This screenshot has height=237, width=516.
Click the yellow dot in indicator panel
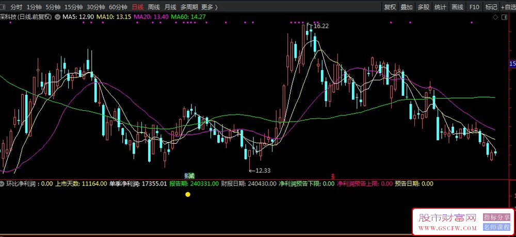188,194
